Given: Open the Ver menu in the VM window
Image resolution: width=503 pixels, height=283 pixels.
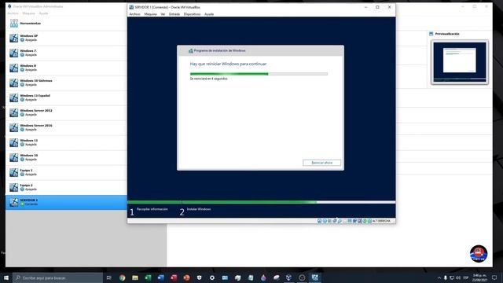Looking at the screenshot, I should point(163,14).
